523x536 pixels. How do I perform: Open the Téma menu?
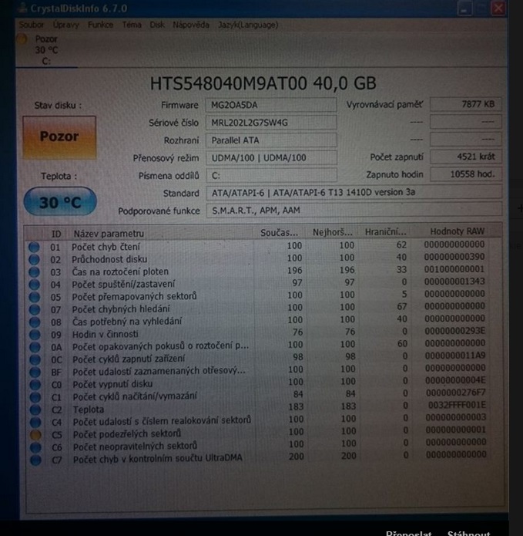tap(132, 25)
